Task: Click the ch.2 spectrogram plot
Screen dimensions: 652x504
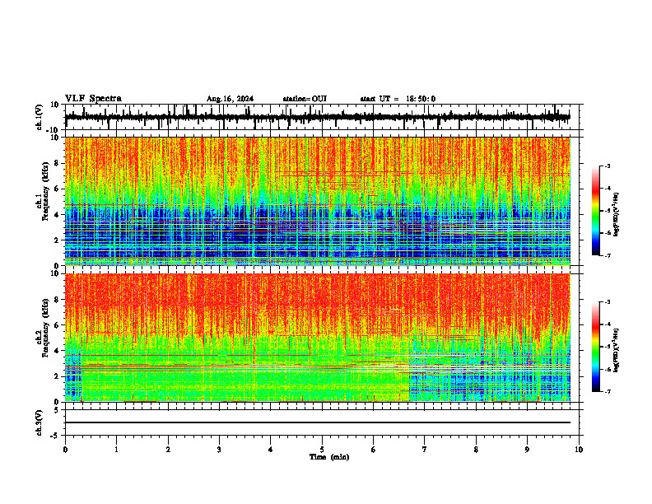Action: [x=318, y=338]
